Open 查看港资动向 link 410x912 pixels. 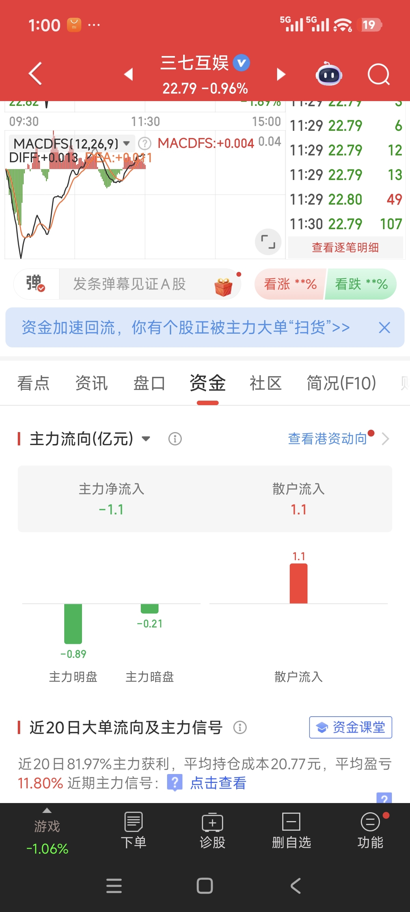[x=328, y=439]
